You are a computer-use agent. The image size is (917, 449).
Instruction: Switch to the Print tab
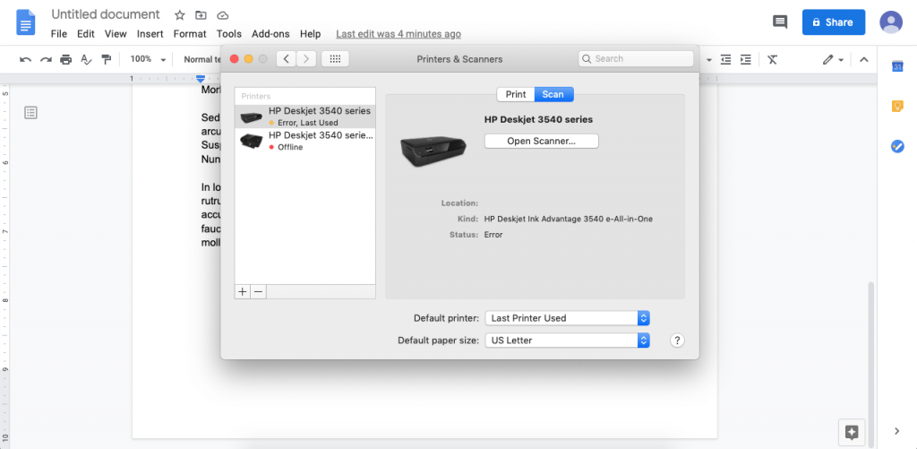pos(516,94)
